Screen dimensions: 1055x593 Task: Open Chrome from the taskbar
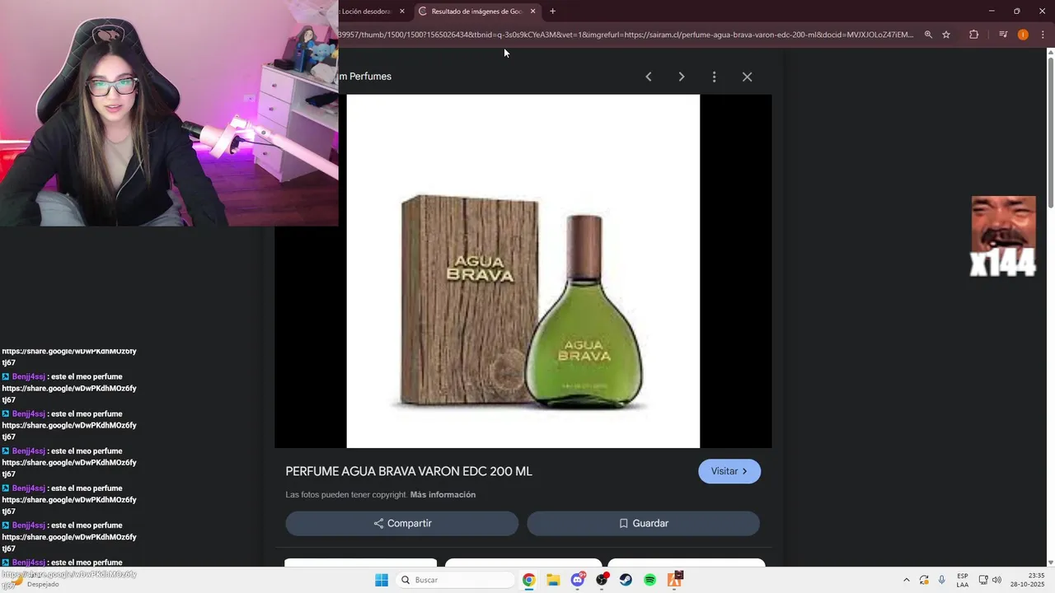529,580
